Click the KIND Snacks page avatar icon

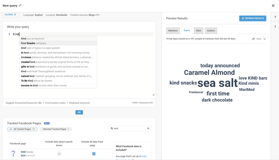click(13, 154)
